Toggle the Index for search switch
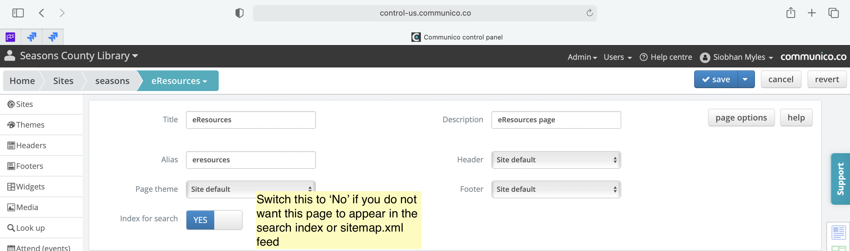The image size is (850, 251). pos(214,220)
